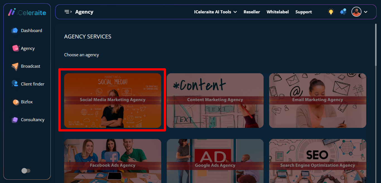Open the user profile avatar menu

pyautogui.click(x=356, y=12)
